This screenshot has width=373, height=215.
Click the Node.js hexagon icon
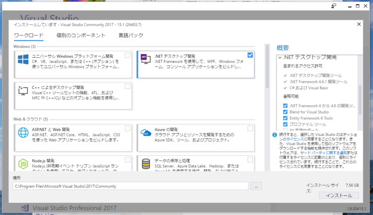pyautogui.click(x=23, y=164)
